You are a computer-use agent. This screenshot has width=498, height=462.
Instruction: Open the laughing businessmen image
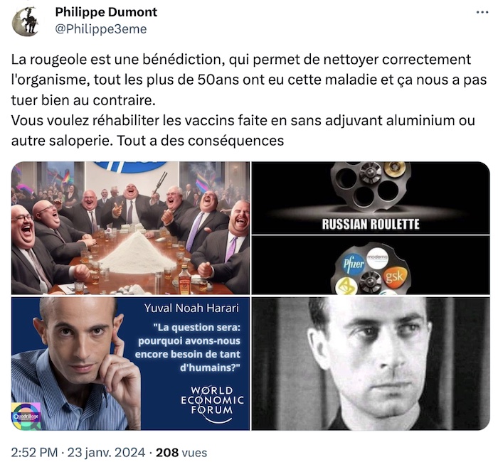(x=130, y=228)
